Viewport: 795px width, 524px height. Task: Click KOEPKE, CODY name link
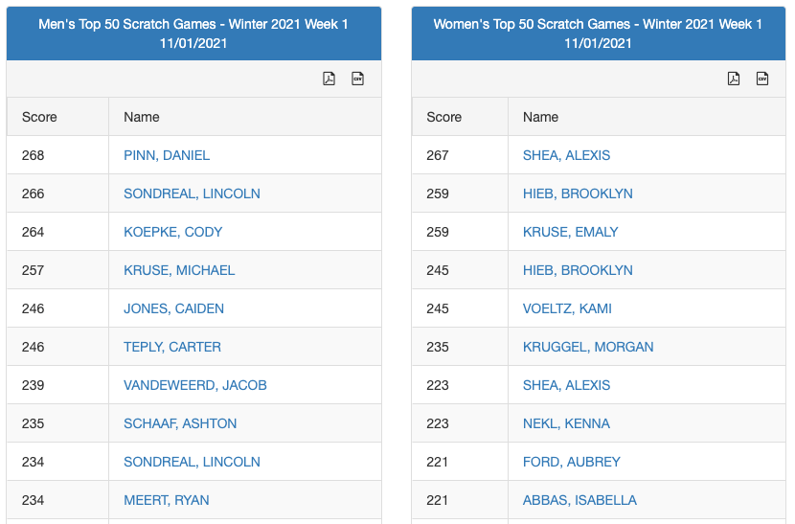(x=172, y=232)
